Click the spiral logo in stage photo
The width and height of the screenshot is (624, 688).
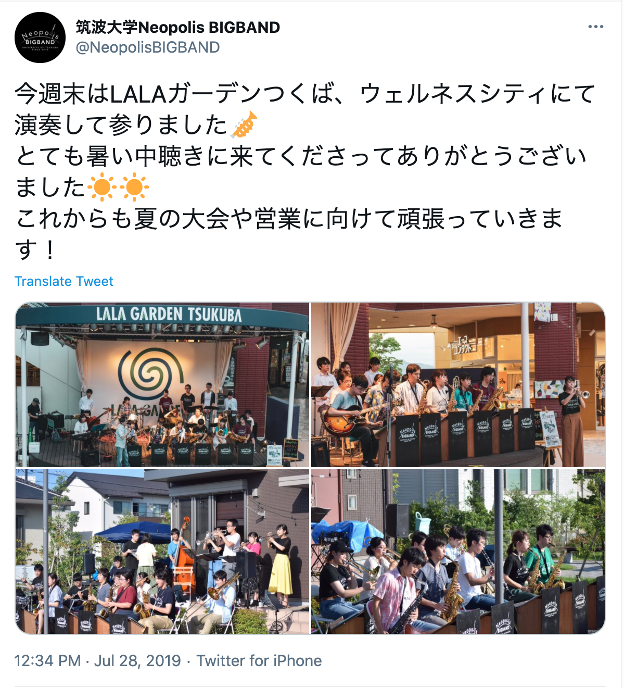pos(150,372)
